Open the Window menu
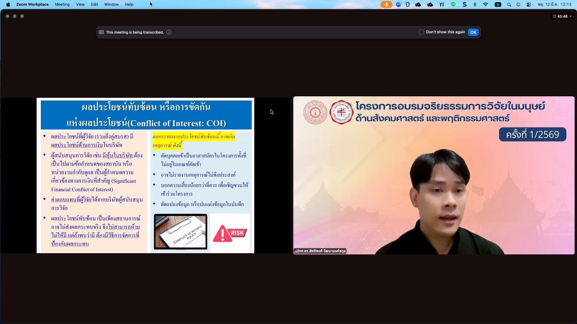The width and height of the screenshot is (577, 324). (x=111, y=4)
